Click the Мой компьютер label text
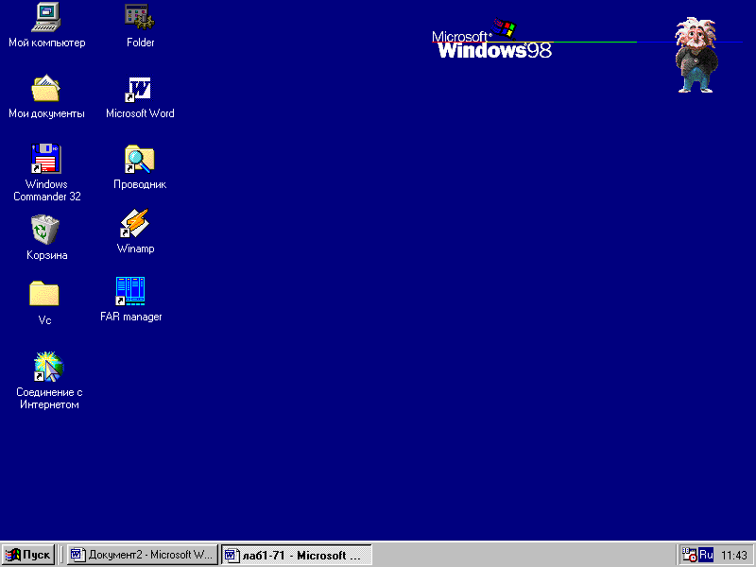The width and height of the screenshot is (756, 567). click(x=46, y=43)
